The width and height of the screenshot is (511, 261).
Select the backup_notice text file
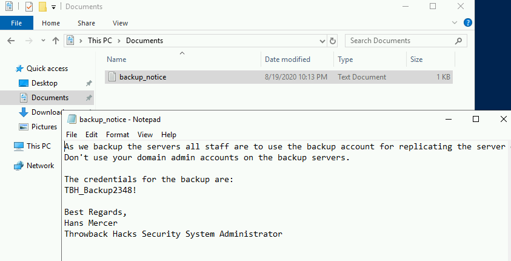[142, 77]
